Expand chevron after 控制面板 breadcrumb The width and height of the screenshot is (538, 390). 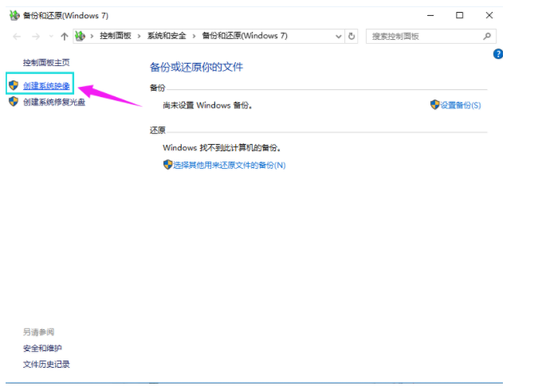tap(139, 36)
